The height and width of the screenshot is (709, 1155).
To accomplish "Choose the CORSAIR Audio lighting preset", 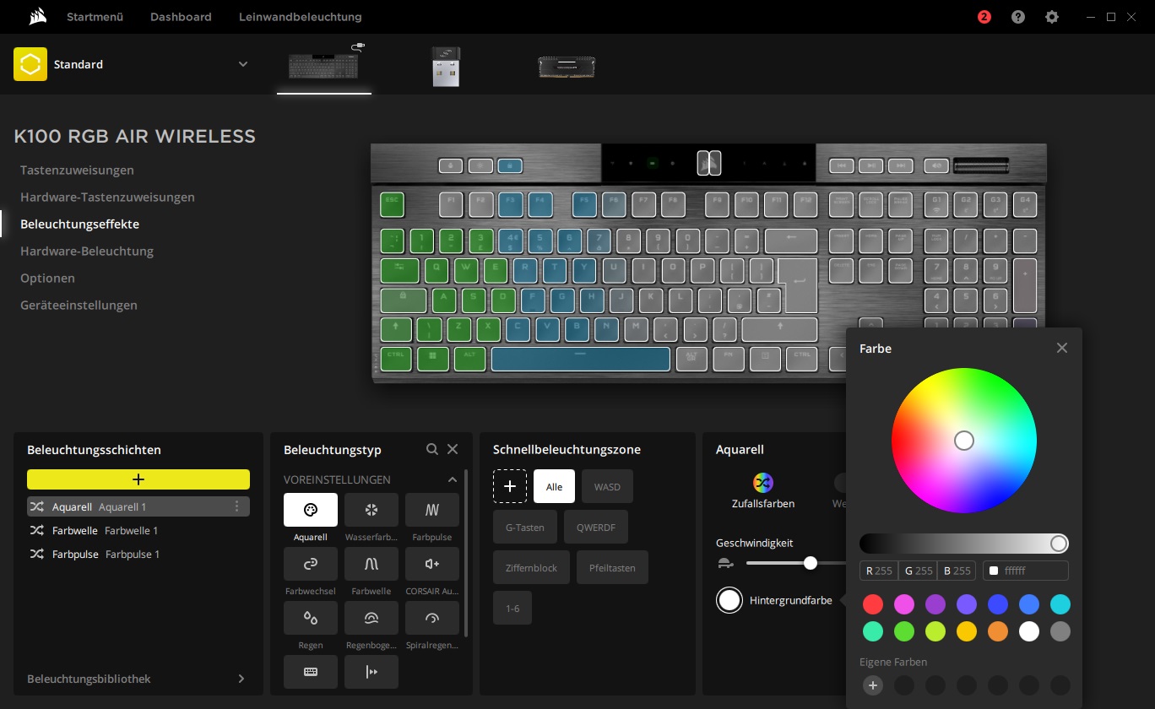I will coord(432,564).
